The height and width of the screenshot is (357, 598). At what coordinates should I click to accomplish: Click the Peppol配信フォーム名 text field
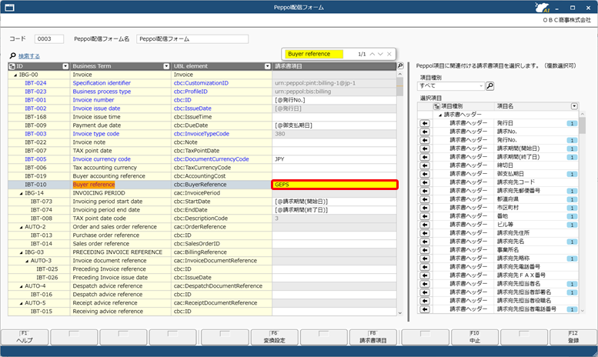pos(192,39)
